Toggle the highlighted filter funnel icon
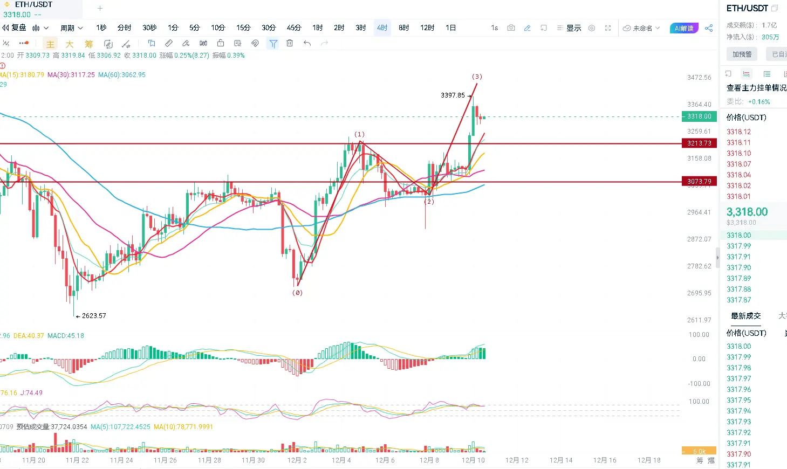This screenshot has width=787, height=469. pos(273,44)
